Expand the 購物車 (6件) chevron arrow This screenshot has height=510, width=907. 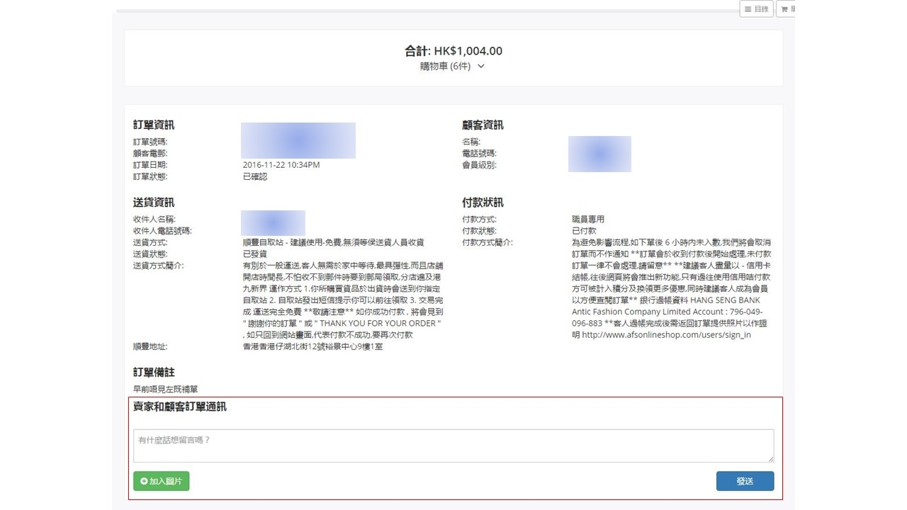[481, 67]
